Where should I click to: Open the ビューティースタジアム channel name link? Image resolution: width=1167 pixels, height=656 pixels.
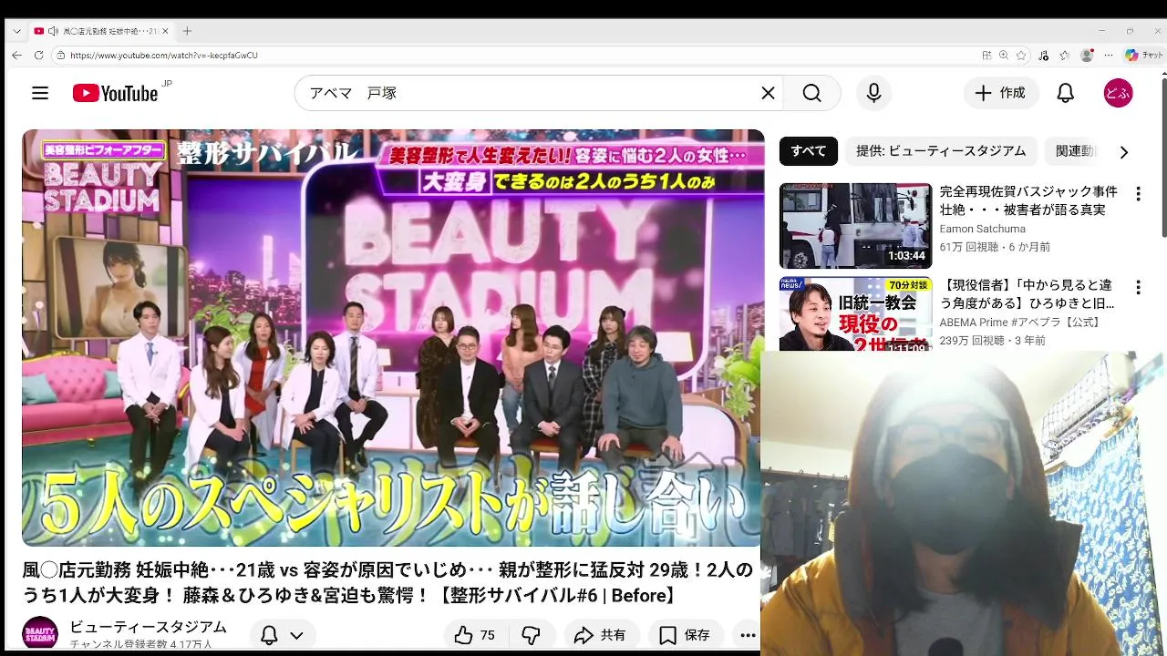pyautogui.click(x=149, y=627)
